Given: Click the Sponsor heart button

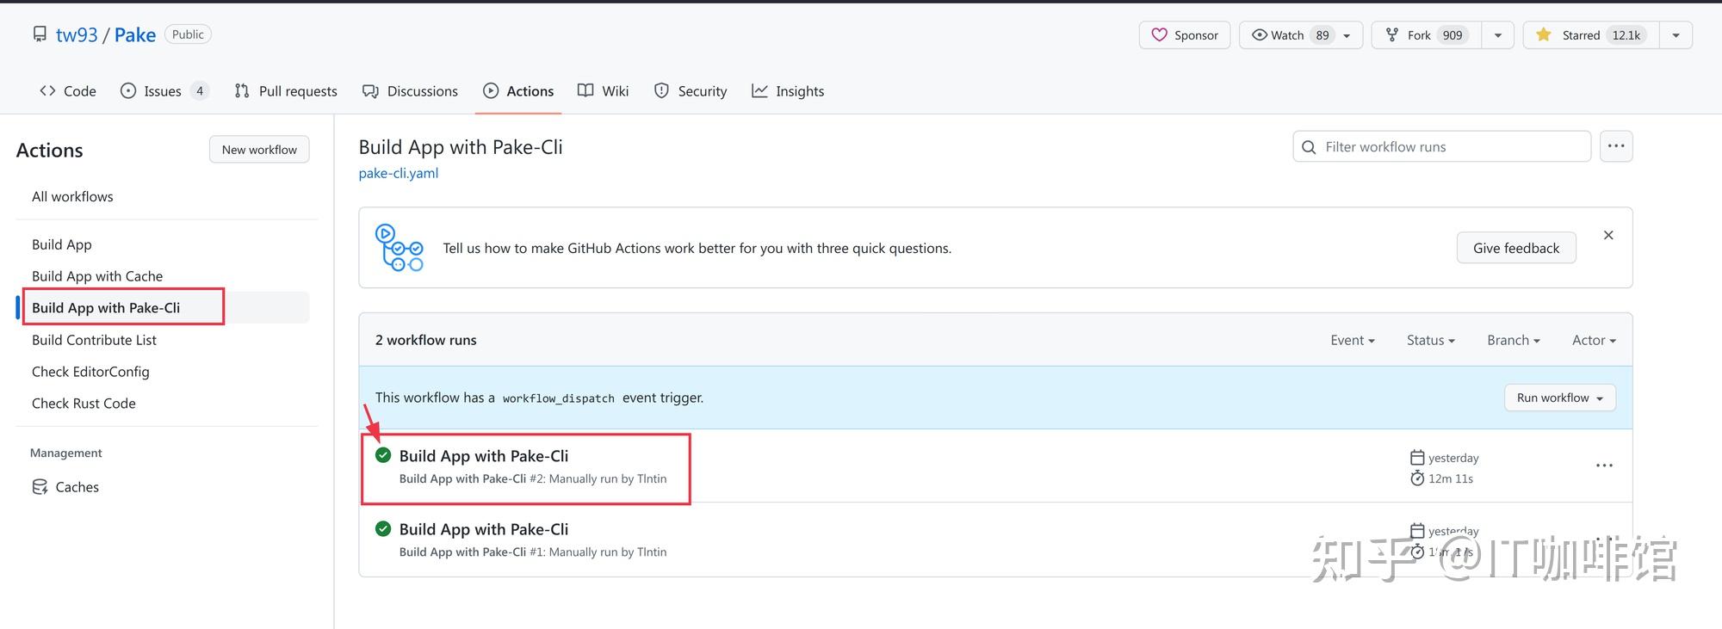Looking at the screenshot, I should tap(1184, 35).
